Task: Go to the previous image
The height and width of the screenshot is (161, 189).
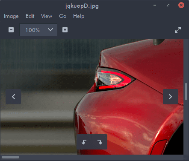Action: 13,97
